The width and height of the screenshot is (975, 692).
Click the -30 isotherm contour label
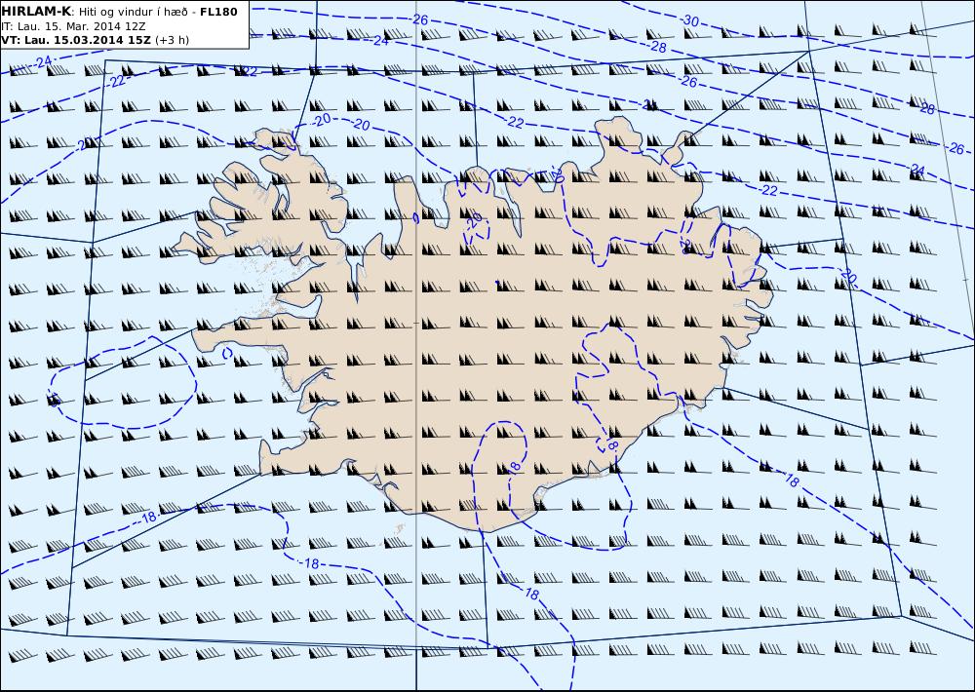tap(689, 20)
